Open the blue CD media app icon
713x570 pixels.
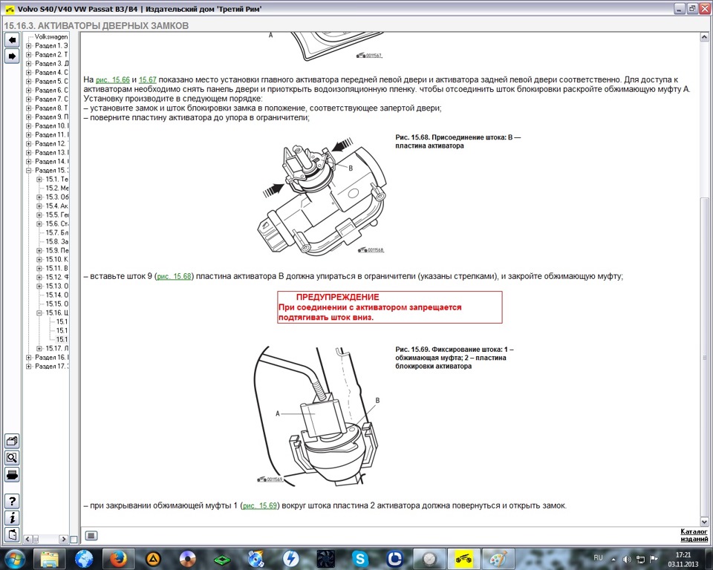click(256, 559)
